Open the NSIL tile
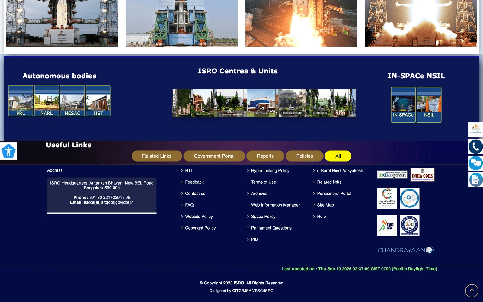The width and height of the screenshot is (483, 302). [x=429, y=105]
